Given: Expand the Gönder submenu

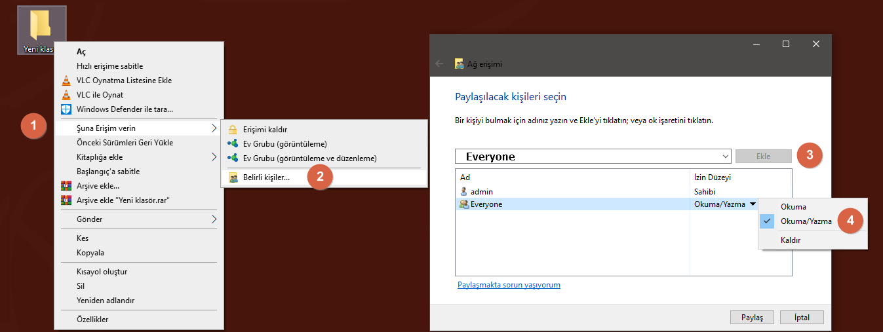Looking at the screenshot, I should coord(140,219).
